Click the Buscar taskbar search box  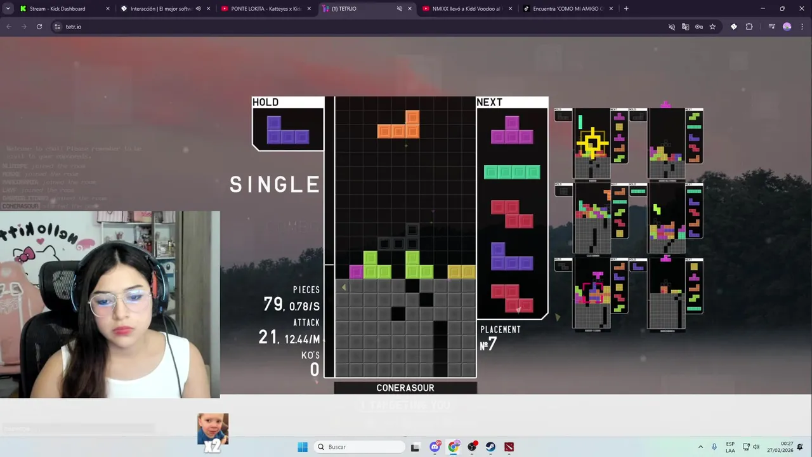pyautogui.click(x=360, y=447)
